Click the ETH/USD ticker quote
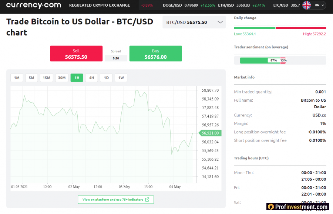 [242, 5]
